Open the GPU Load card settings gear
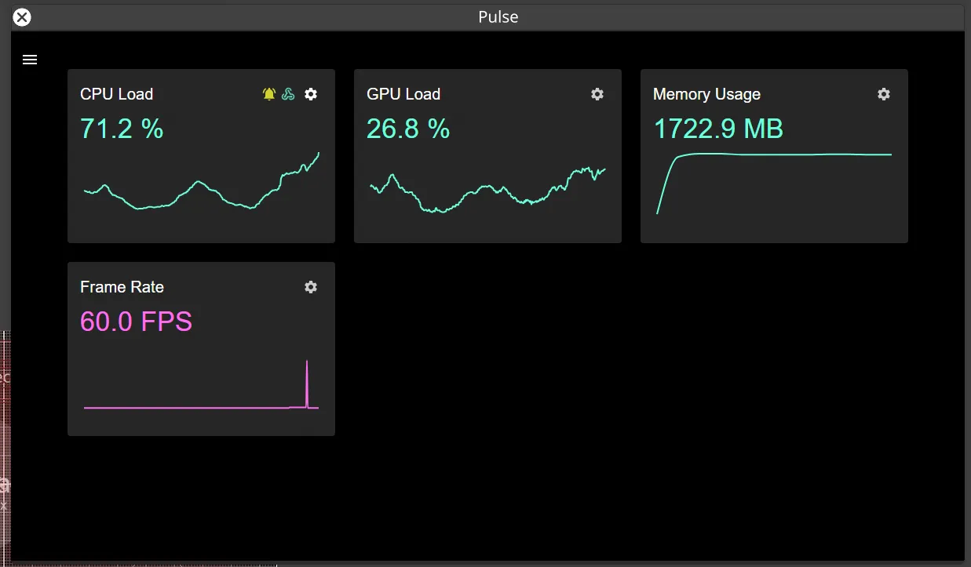This screenshot has height=567, width=971. point(597,93)
